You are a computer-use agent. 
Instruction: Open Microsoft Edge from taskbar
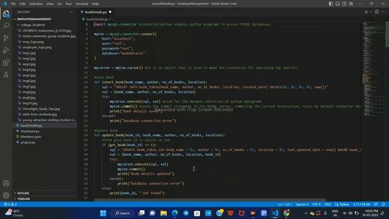pyautogui.click(x=174, y=213)
